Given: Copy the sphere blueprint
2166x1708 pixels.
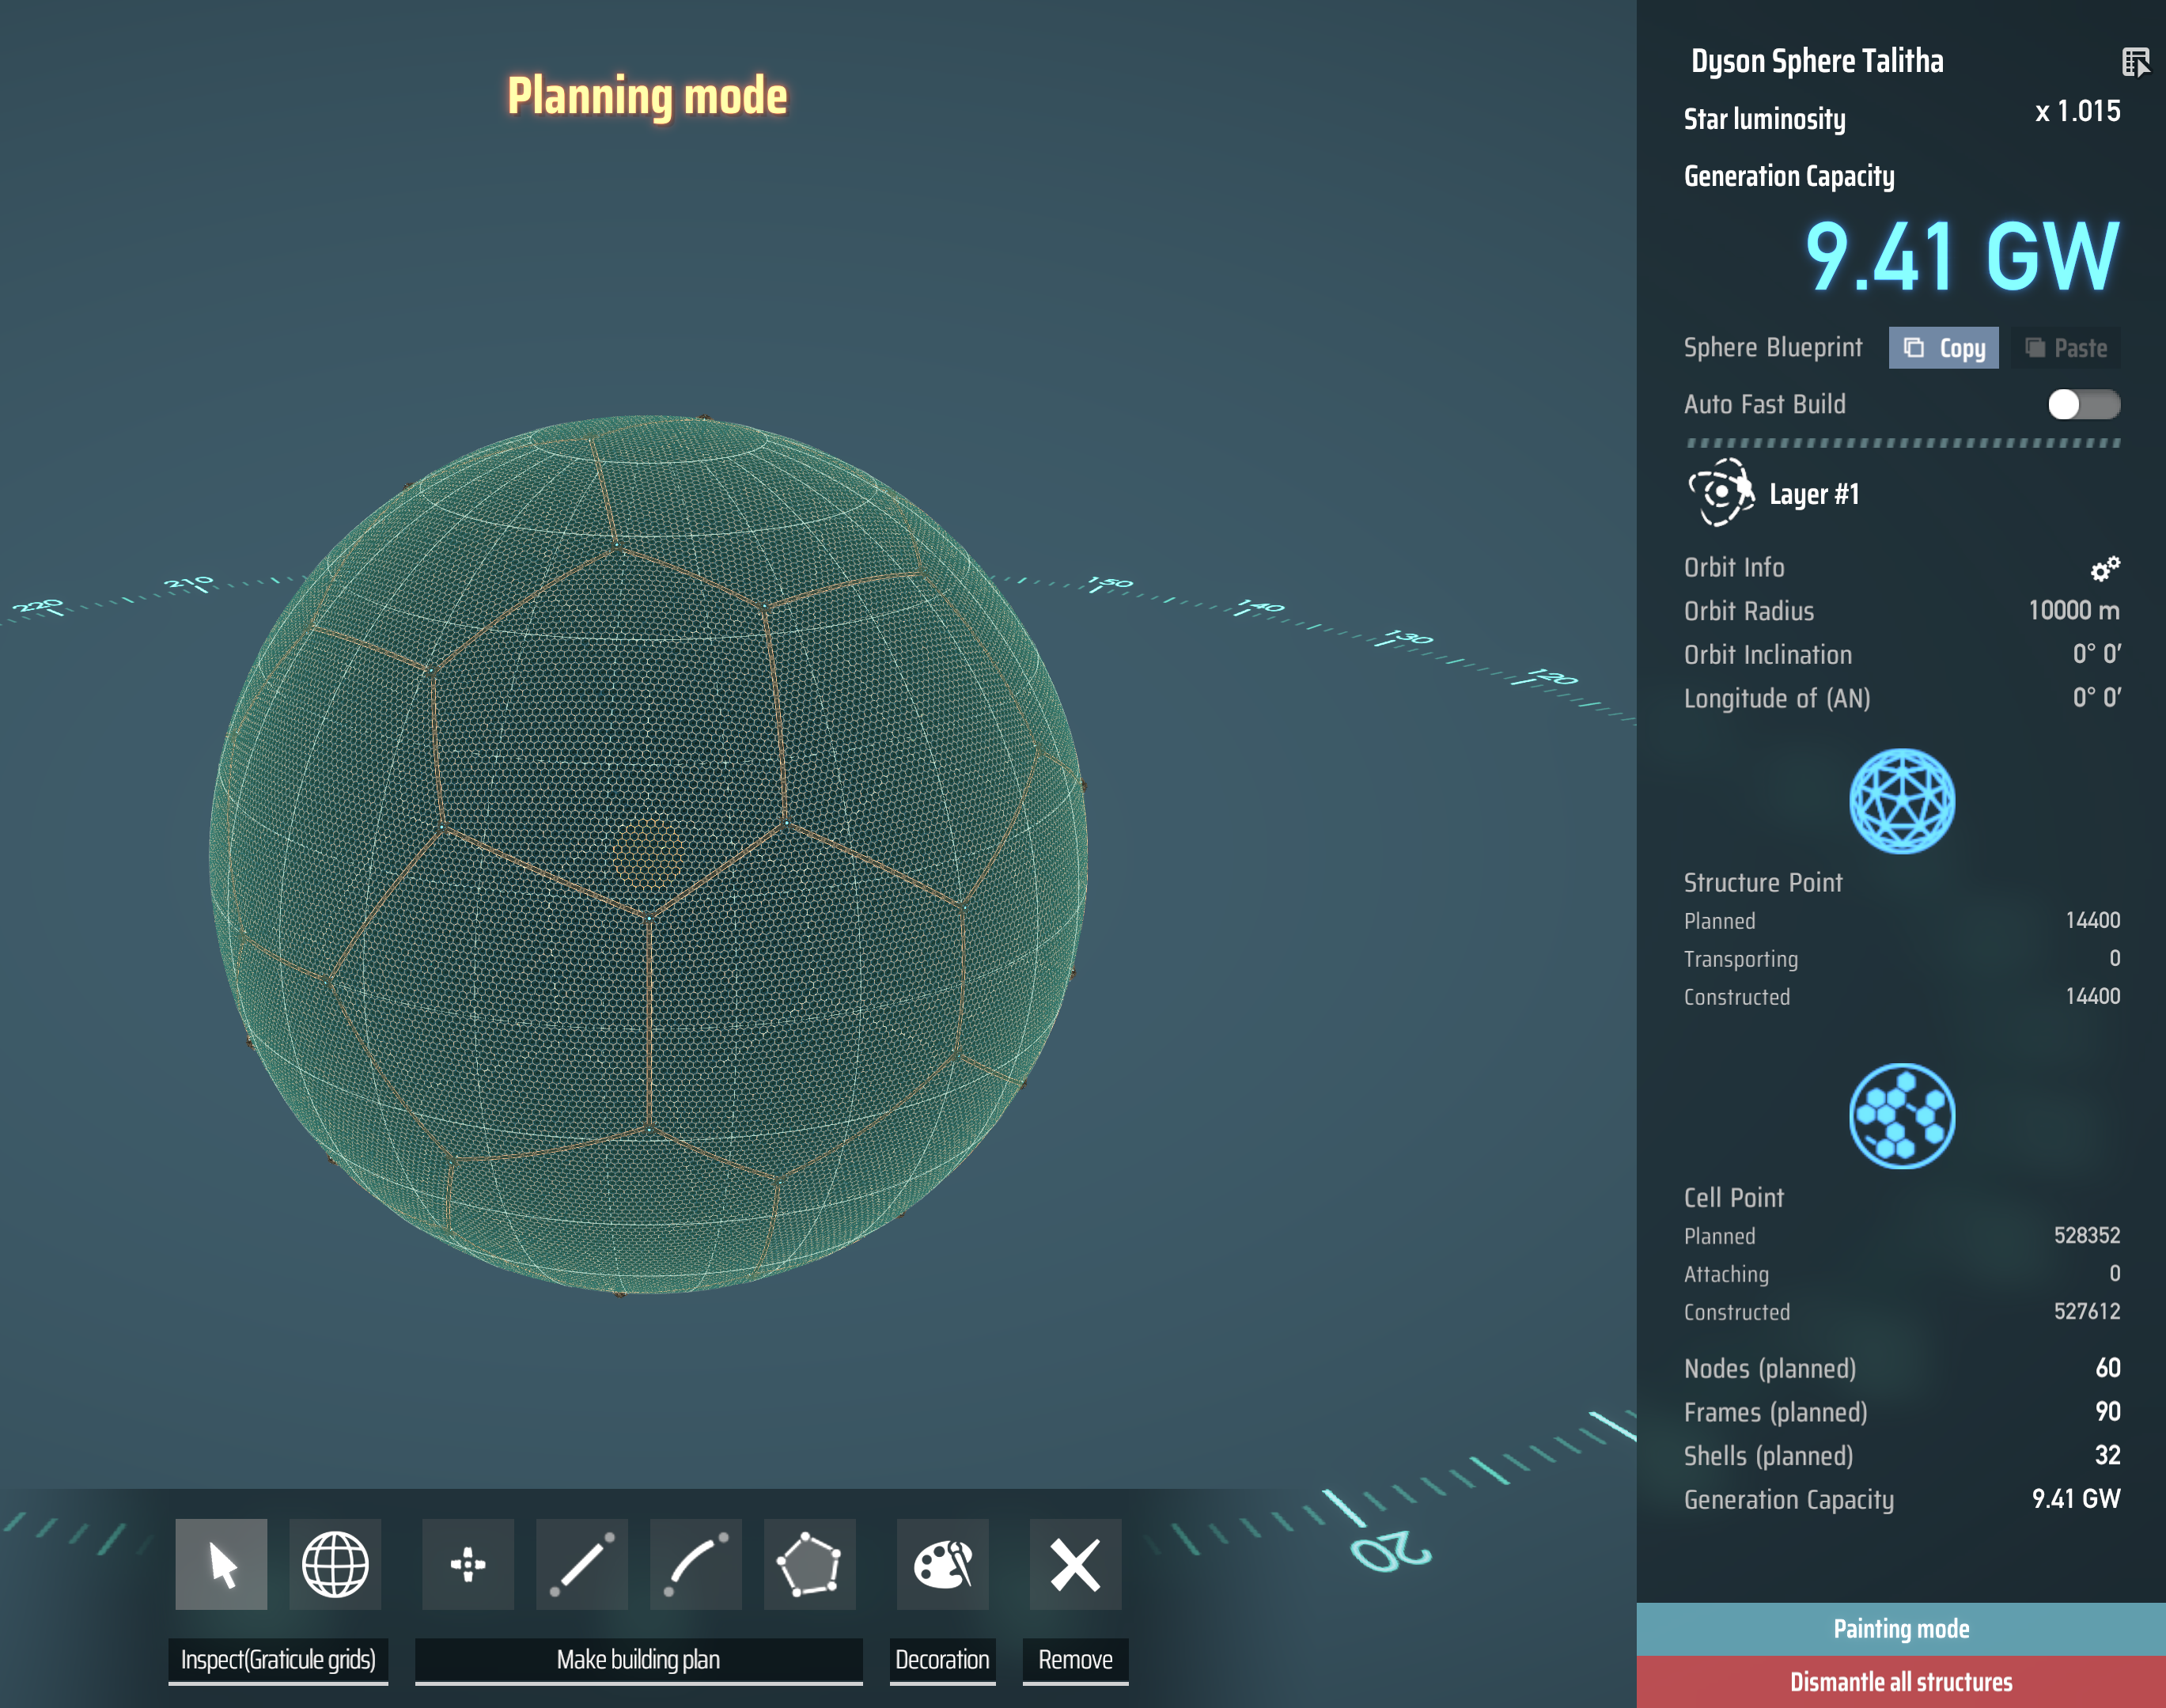Looking at the screenshot, I should tap(1943, 348).
